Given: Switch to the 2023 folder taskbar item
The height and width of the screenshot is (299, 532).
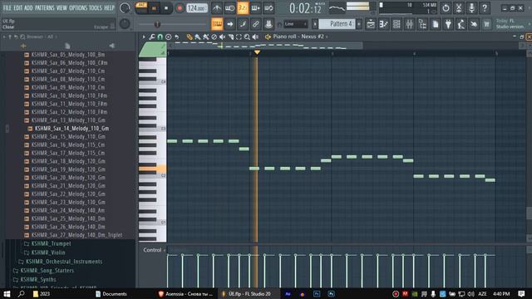Looking at the screenshot, I should point(42,294).
